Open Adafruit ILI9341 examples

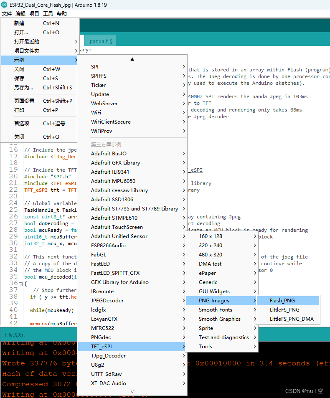click(132, 172)
